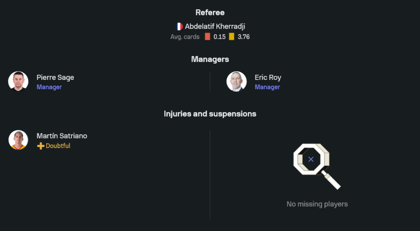This screenshot has width=420, height=231.
Task: Click the Injuries and suspensions heading
Action: (x=210, y=114)
